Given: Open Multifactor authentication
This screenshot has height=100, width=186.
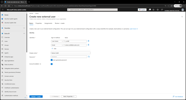Looking at the screenshot, I should 12,88.
